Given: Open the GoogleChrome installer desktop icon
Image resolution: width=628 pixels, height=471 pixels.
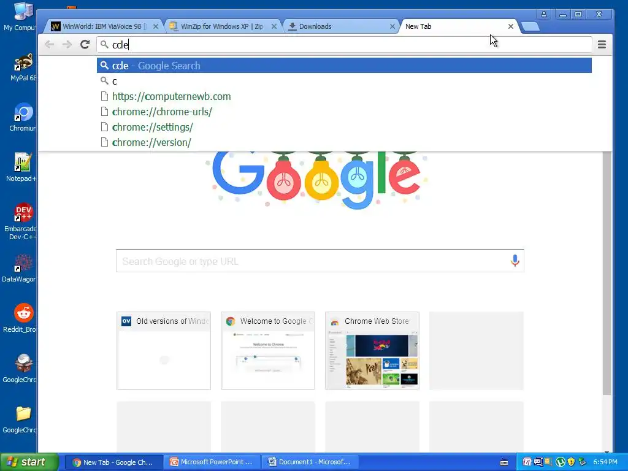Looking at the screenshot, I should point(20,369).
